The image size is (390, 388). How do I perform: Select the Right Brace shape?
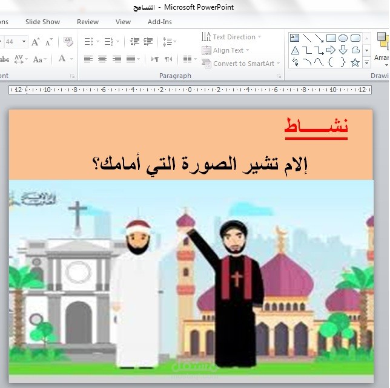tap(343, 62)
